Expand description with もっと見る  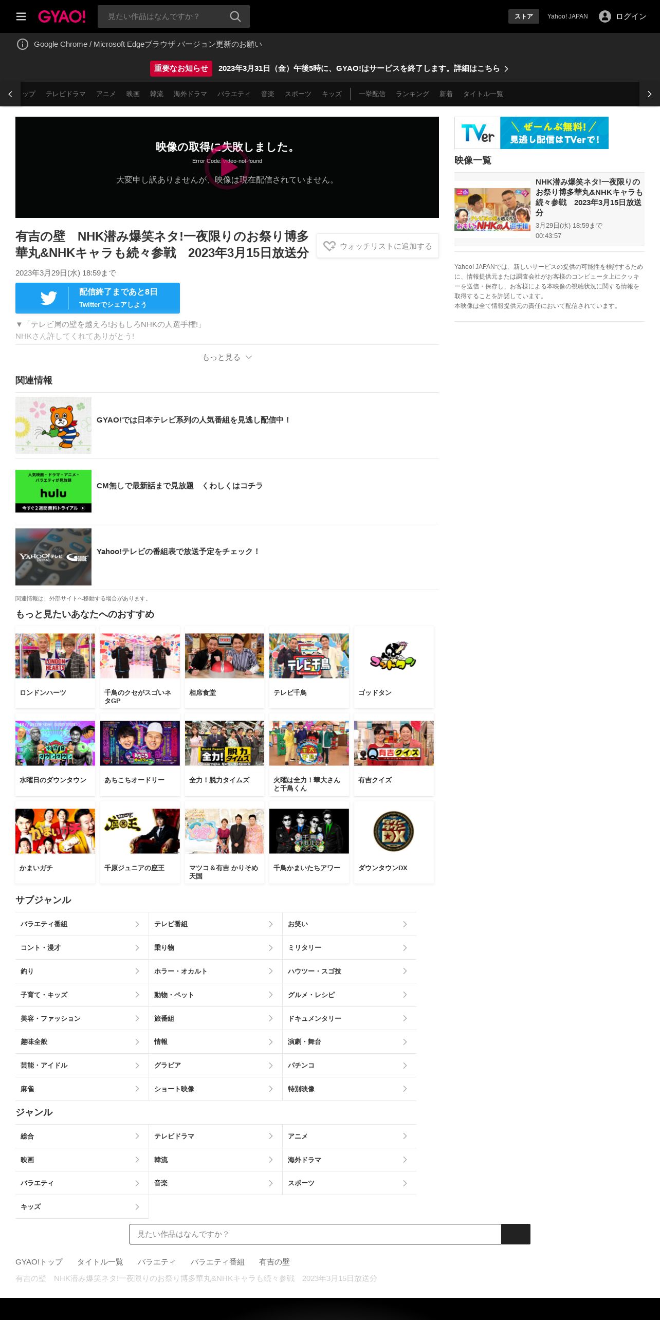coord(227,357)
